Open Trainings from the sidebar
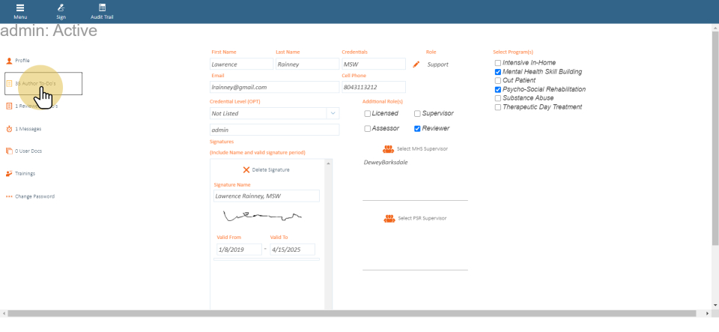The width and height of the screenshot is (719, 332). pos(25,174)
